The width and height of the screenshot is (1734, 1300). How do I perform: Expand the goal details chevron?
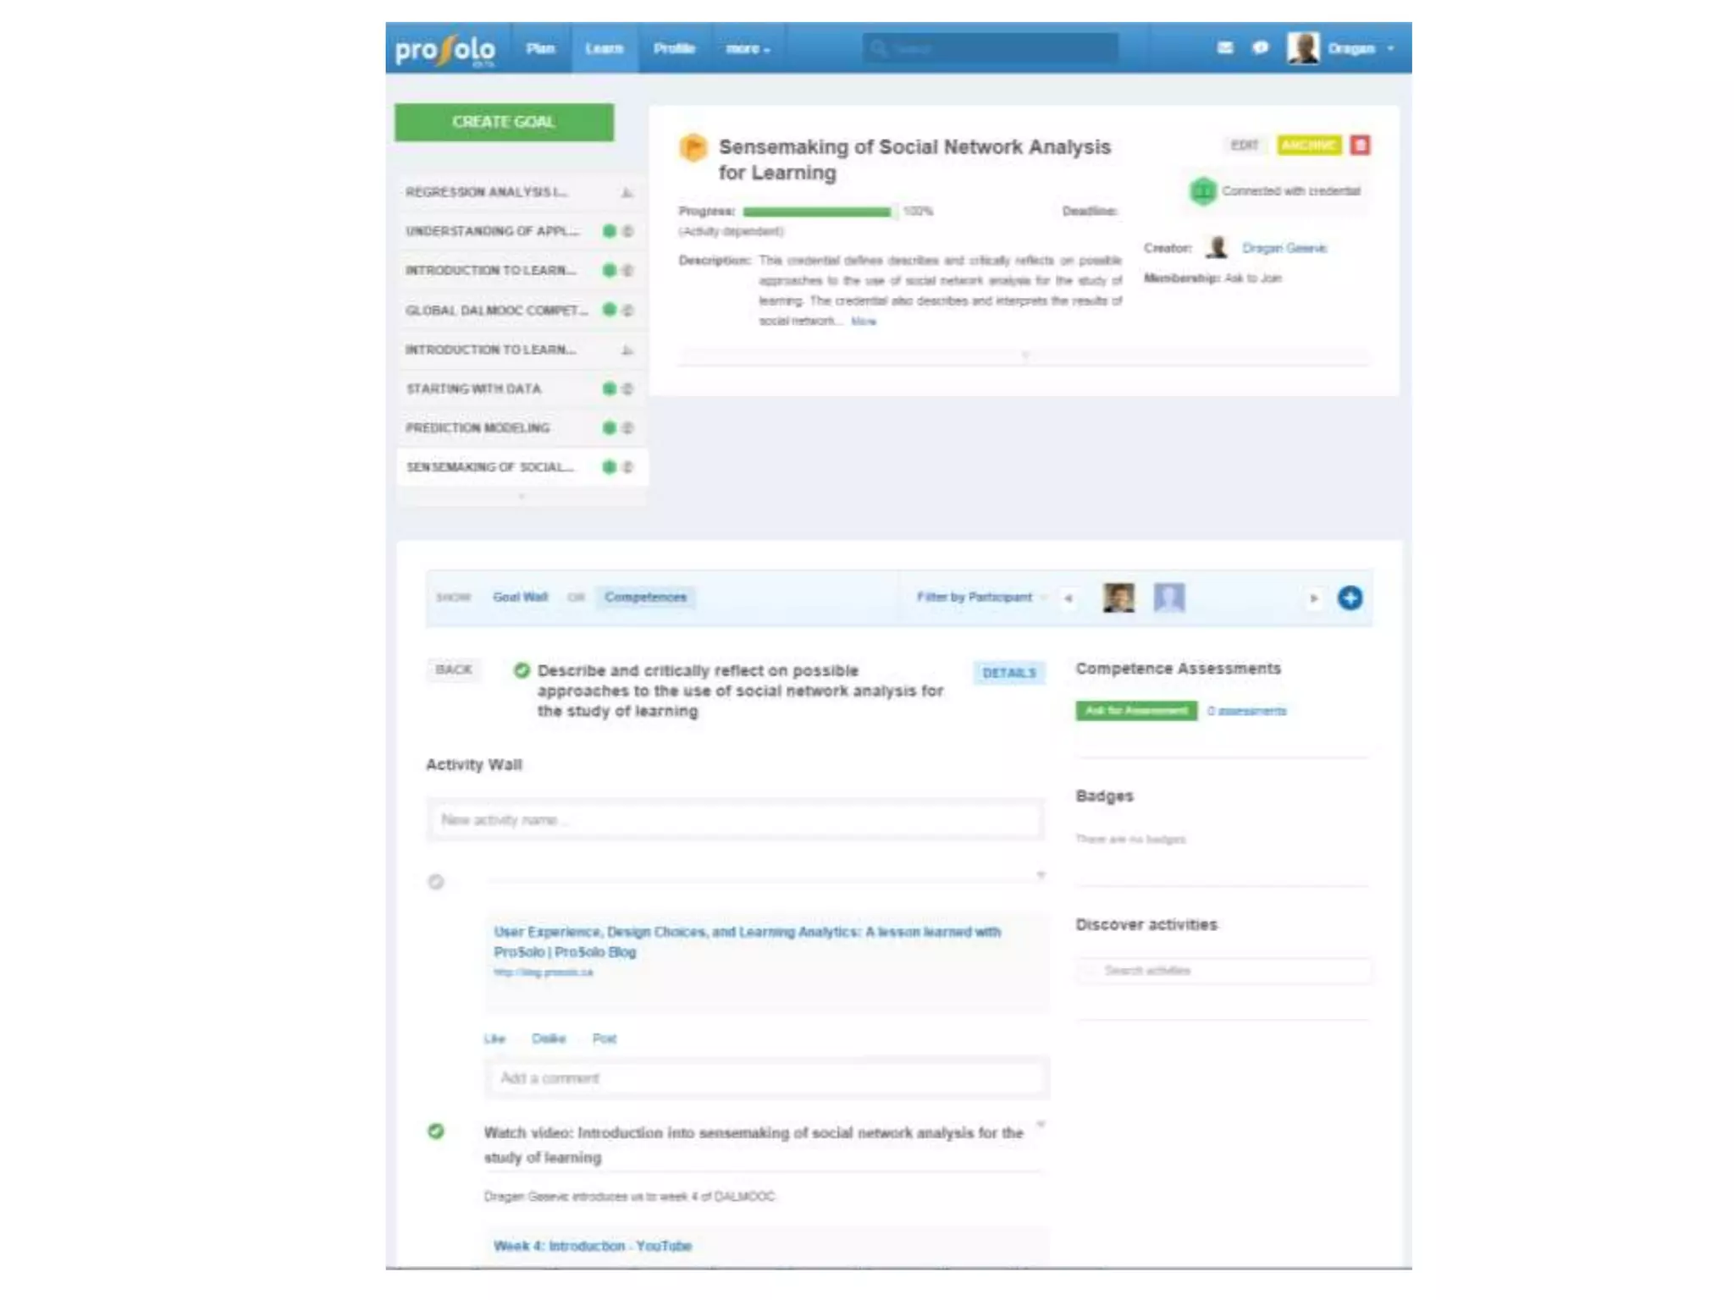click(1024, 355)
